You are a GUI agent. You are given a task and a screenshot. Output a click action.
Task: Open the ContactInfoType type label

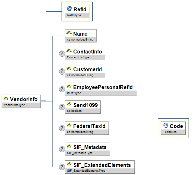[78, 57]
